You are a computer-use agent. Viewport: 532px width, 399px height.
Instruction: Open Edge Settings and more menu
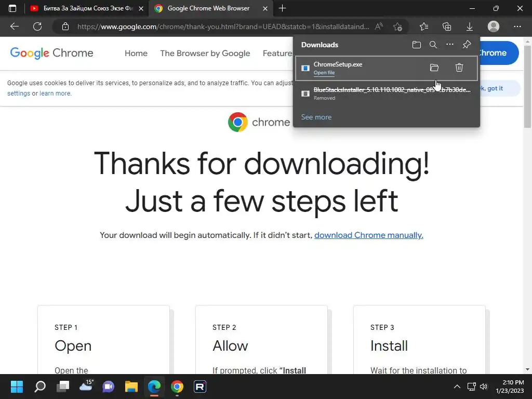pos(517,26)
